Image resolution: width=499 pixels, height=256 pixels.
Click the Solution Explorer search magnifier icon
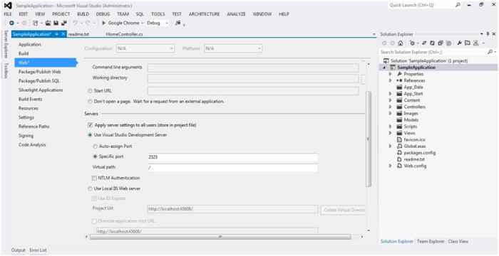490,52
